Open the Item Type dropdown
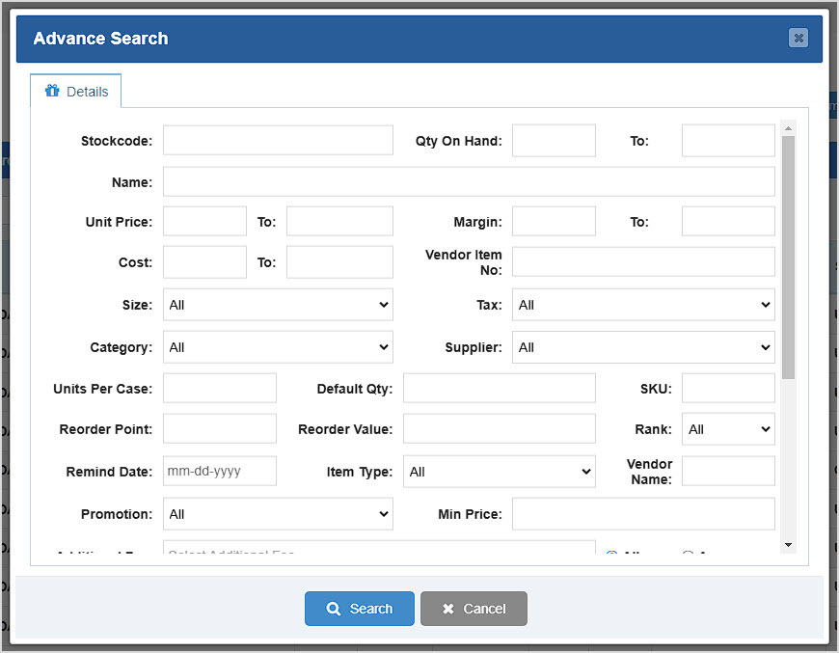This screenshot has height=653, width=839. coord(499,471)
